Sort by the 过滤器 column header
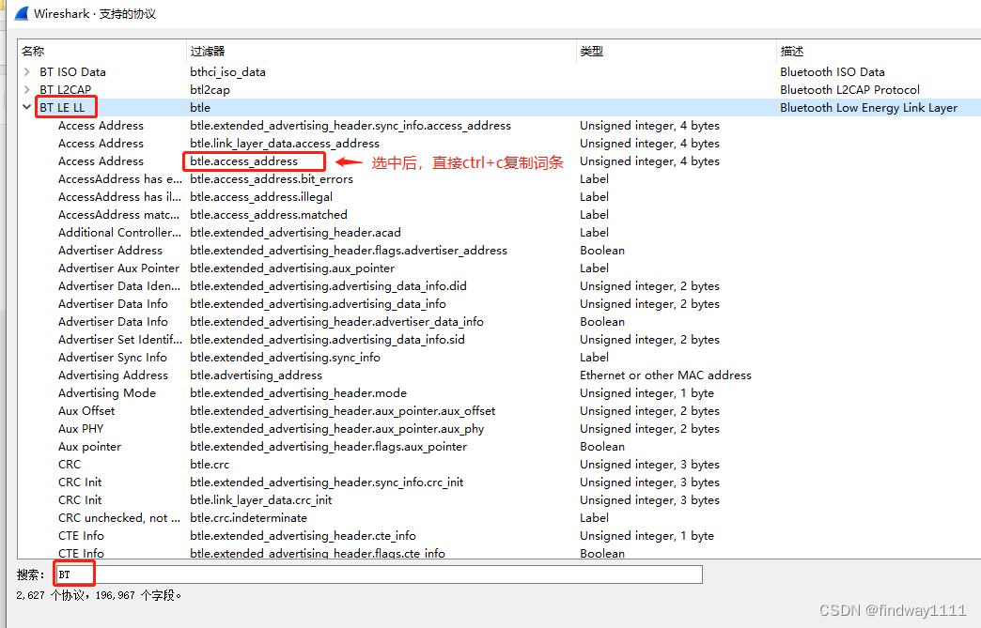 tap(381, 52)
